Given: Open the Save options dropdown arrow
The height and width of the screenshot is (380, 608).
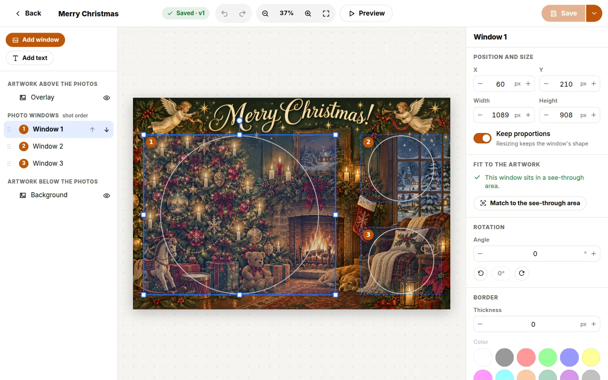Looking at the screenshot, I should [x=594, y=13].
